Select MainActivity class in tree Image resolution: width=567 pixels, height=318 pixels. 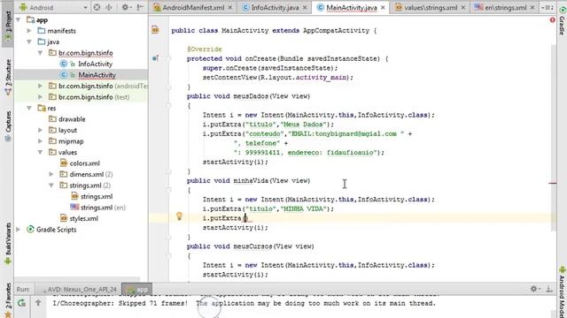point(97,75)
